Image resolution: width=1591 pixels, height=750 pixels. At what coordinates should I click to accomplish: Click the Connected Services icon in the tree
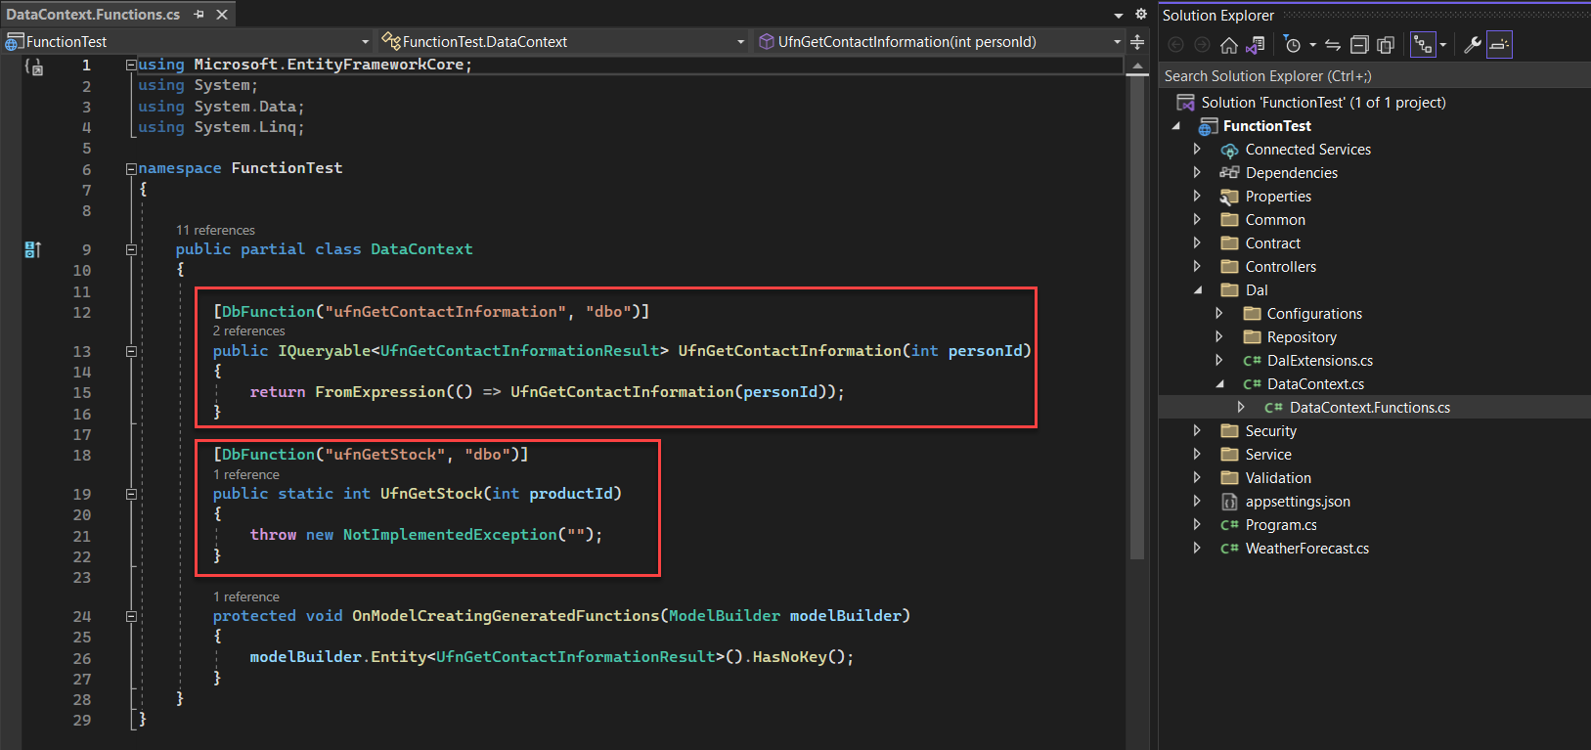1229,151
